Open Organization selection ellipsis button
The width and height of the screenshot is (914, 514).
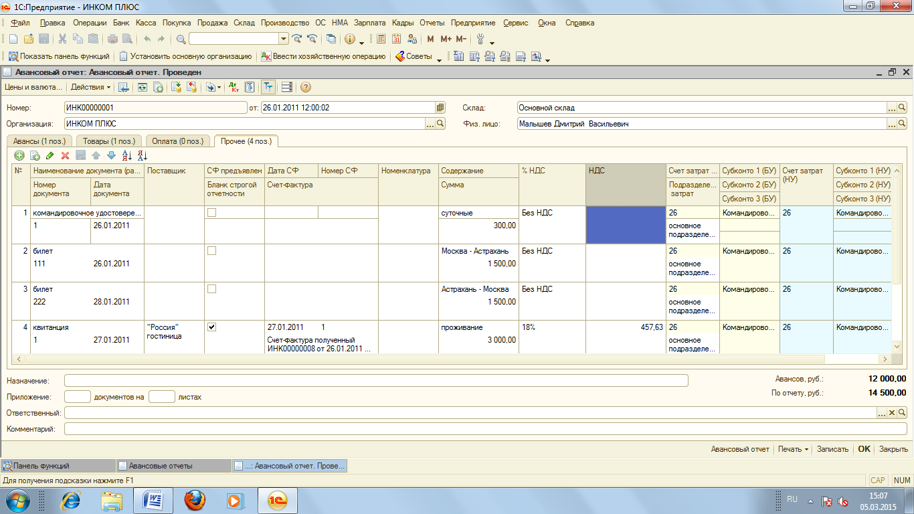pyautogui.click(x=430, y=124)
